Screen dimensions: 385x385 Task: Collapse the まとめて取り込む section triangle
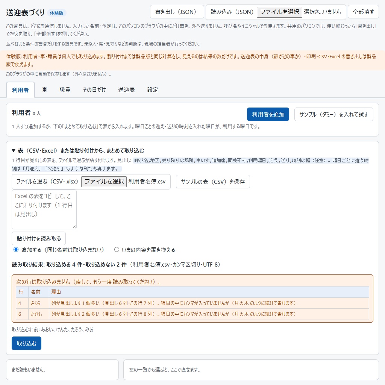click(x=14, y=150)
